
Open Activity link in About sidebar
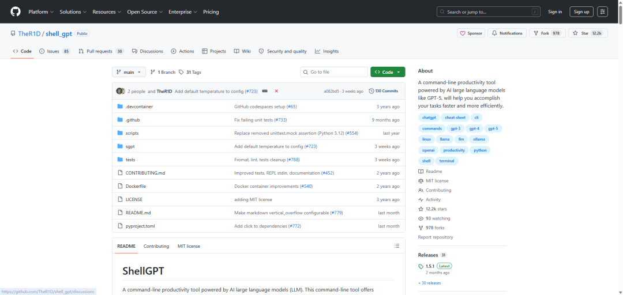tap(430, 200)
